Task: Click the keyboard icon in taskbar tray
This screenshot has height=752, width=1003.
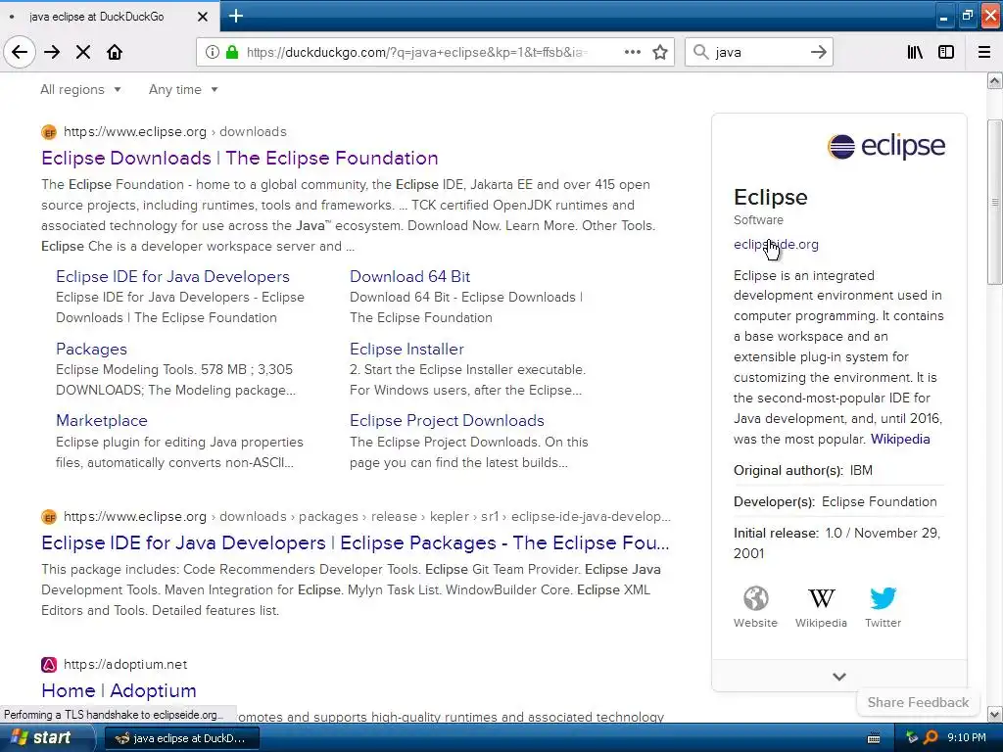Action: (873, 738)
